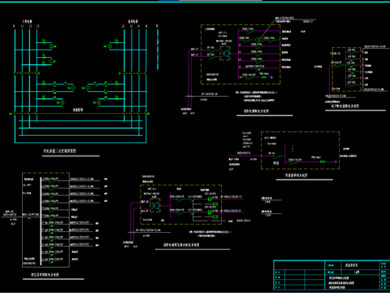Pick the transfer switch symbol in bottom-center panel
This screenshot has height=293, width=390.
tap(155, 205)
